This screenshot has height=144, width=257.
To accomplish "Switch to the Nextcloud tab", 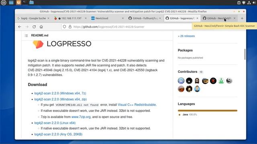I will click(108, 18).
